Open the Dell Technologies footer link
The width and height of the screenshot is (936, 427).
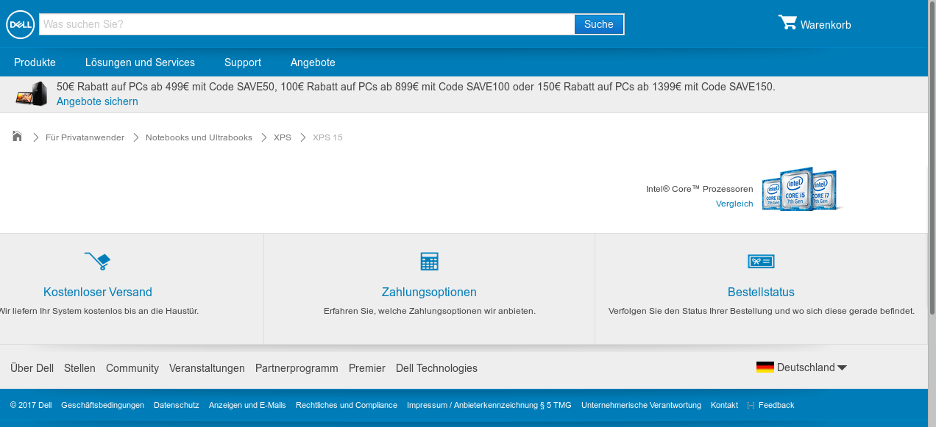coord(436,368)
